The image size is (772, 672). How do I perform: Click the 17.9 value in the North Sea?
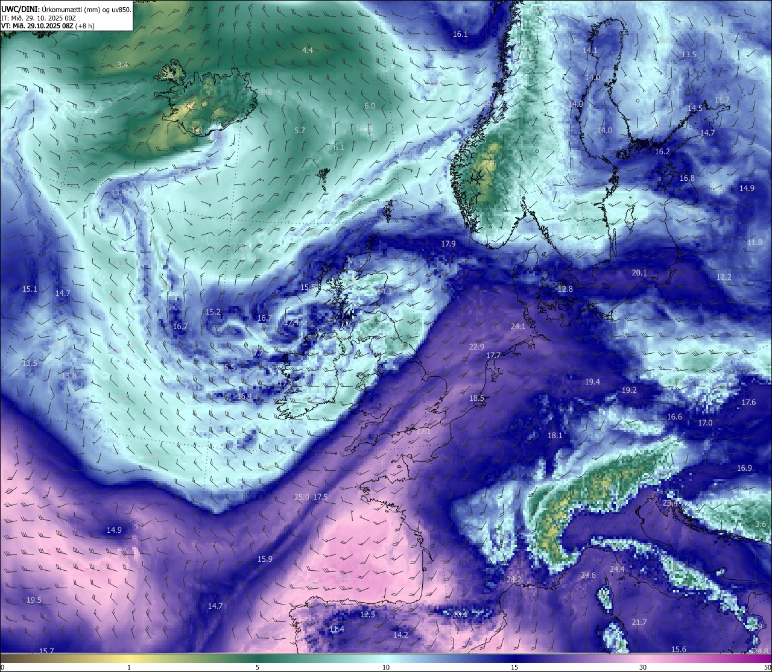click(x=448, y=243)
